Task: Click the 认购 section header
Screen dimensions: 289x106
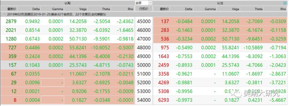Action: (x=67, y=3)
